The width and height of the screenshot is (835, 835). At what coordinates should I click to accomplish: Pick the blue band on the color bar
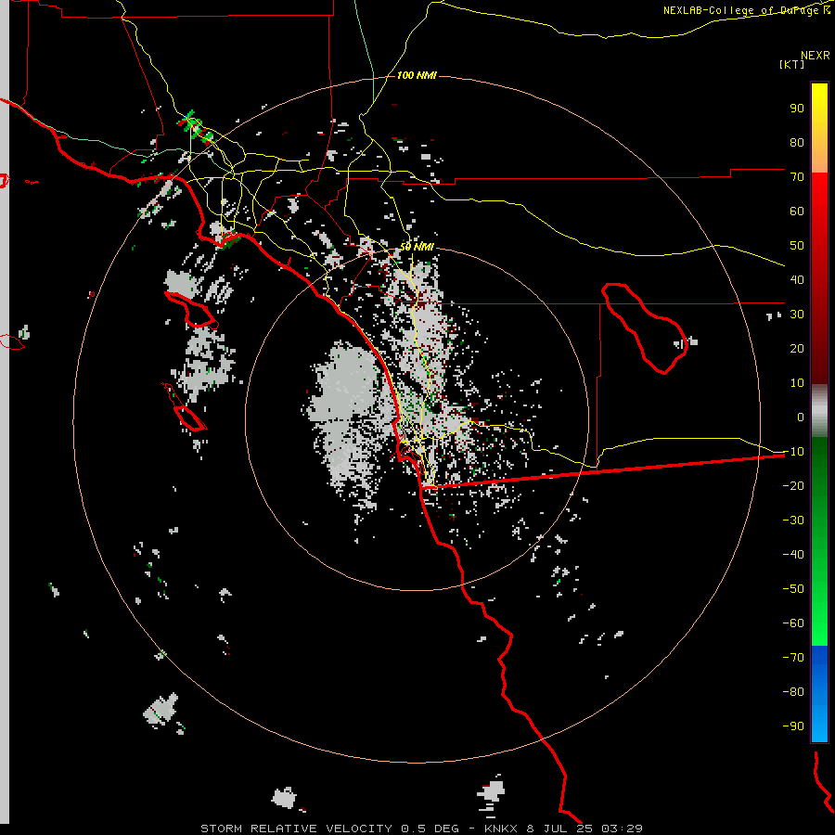point(819,693)
